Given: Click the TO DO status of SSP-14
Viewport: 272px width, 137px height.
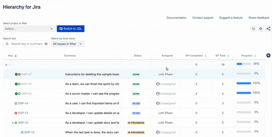Looking at the screenshot, I should click(136, 103).
